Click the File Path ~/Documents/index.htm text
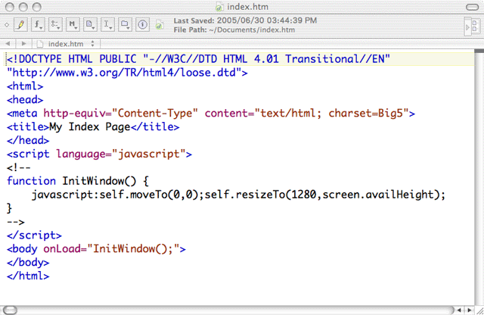The image size is (484, 315). [x=234, y=30]
